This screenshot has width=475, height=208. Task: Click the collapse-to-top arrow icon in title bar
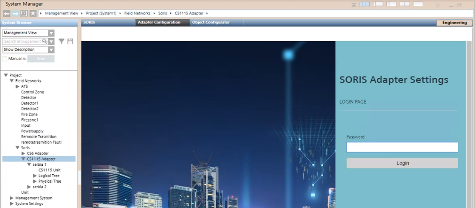354,4
